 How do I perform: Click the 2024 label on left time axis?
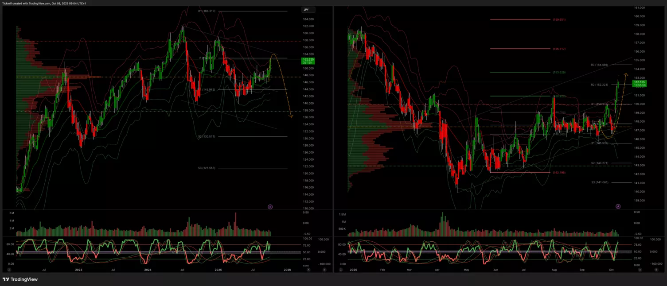148,269
